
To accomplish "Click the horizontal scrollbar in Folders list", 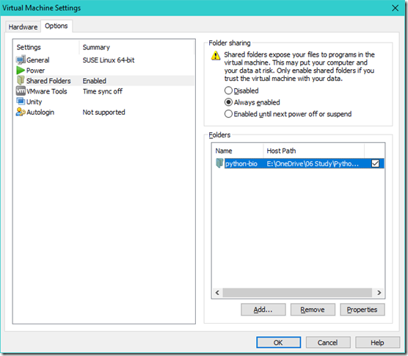I will point(297,293).
